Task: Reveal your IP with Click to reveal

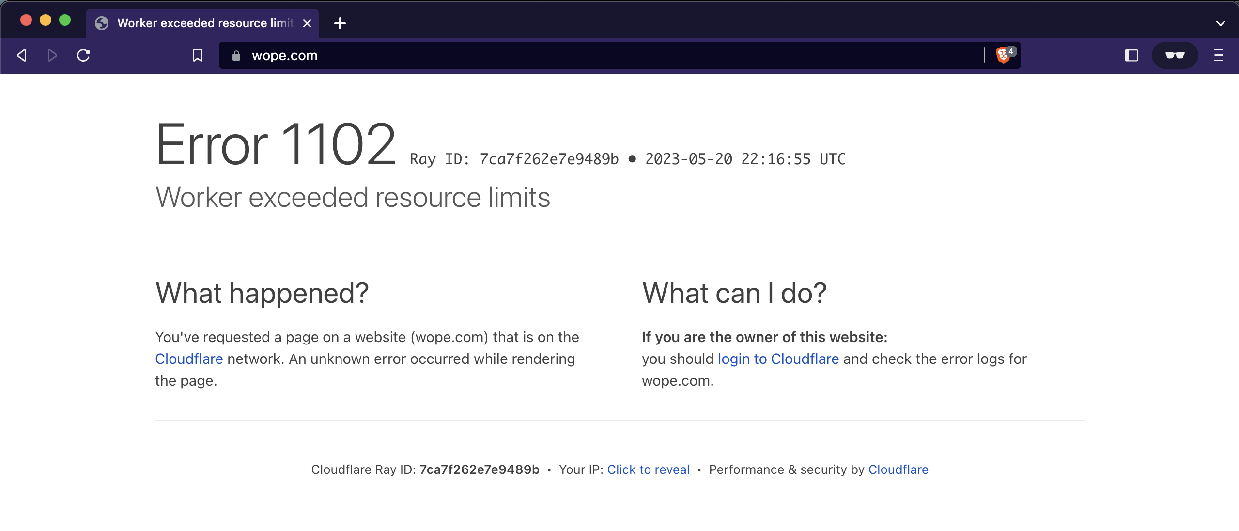Action: click(x=648, y=469)
